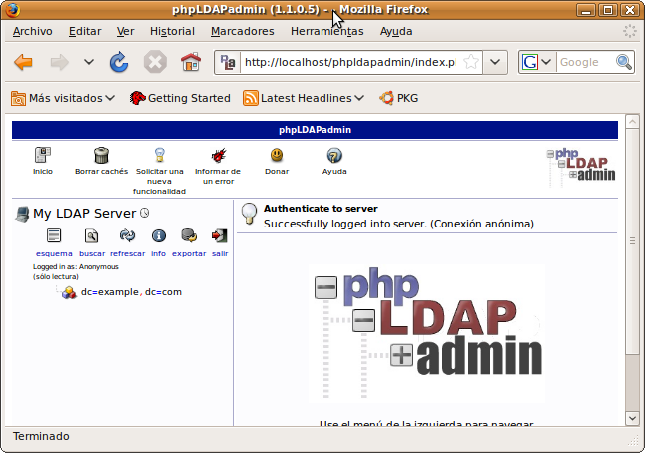Click the Inicio home icon in phpLDAPadmin

42,155
